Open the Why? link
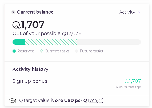Screen dimensions: 152x108 96,100
